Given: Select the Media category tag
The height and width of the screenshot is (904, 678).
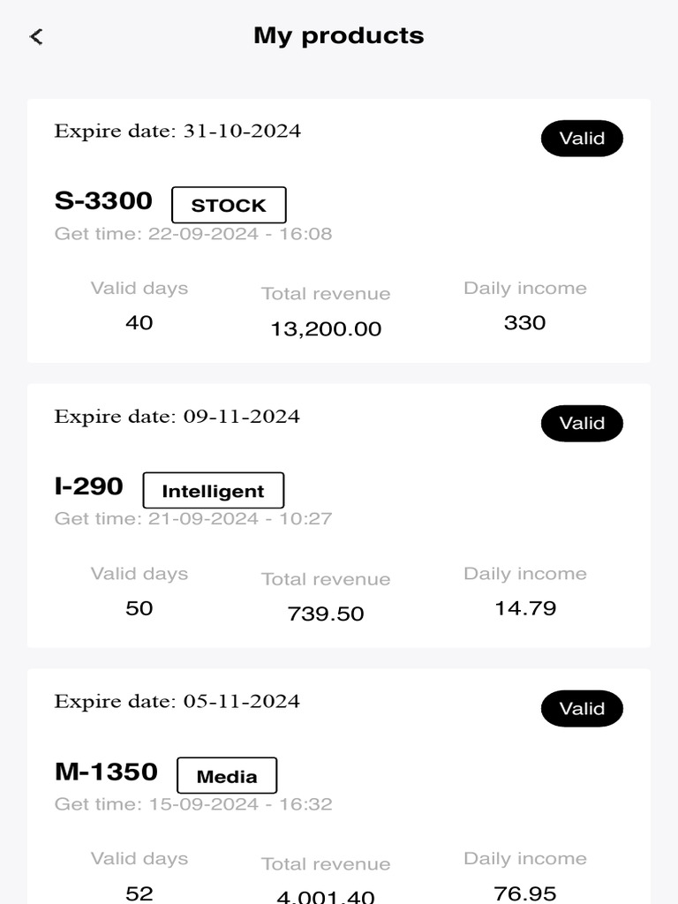Looking at the screenshot, I should (227, 776).
